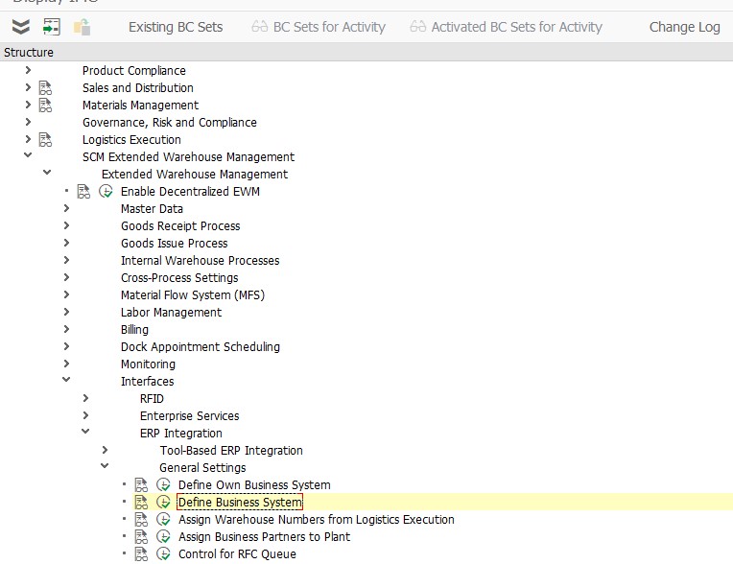The height and width of the screenshot is (564, 733).
Task: Expand the Product Compliance node
Action: click(28, 70)
